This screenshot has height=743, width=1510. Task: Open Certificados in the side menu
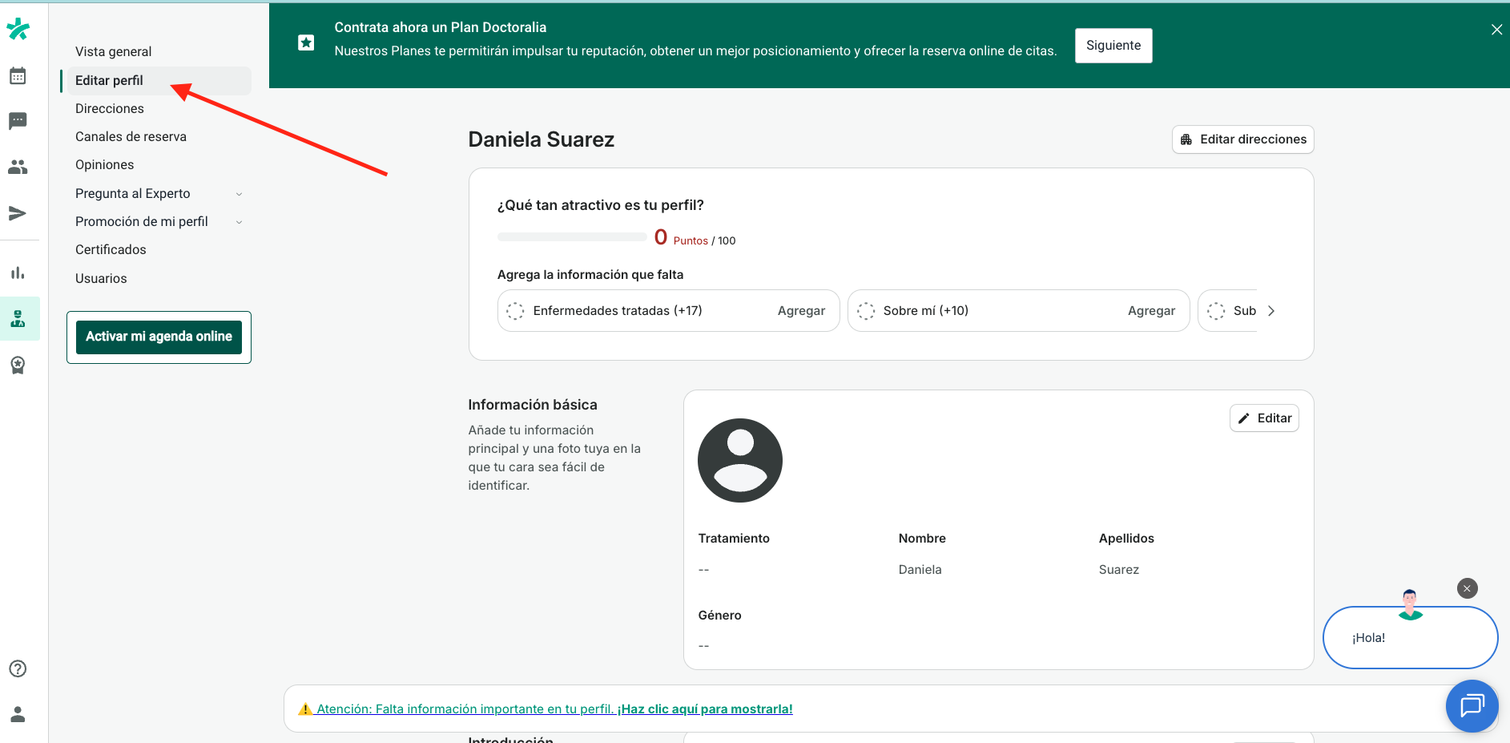click(x=111, y=250)
